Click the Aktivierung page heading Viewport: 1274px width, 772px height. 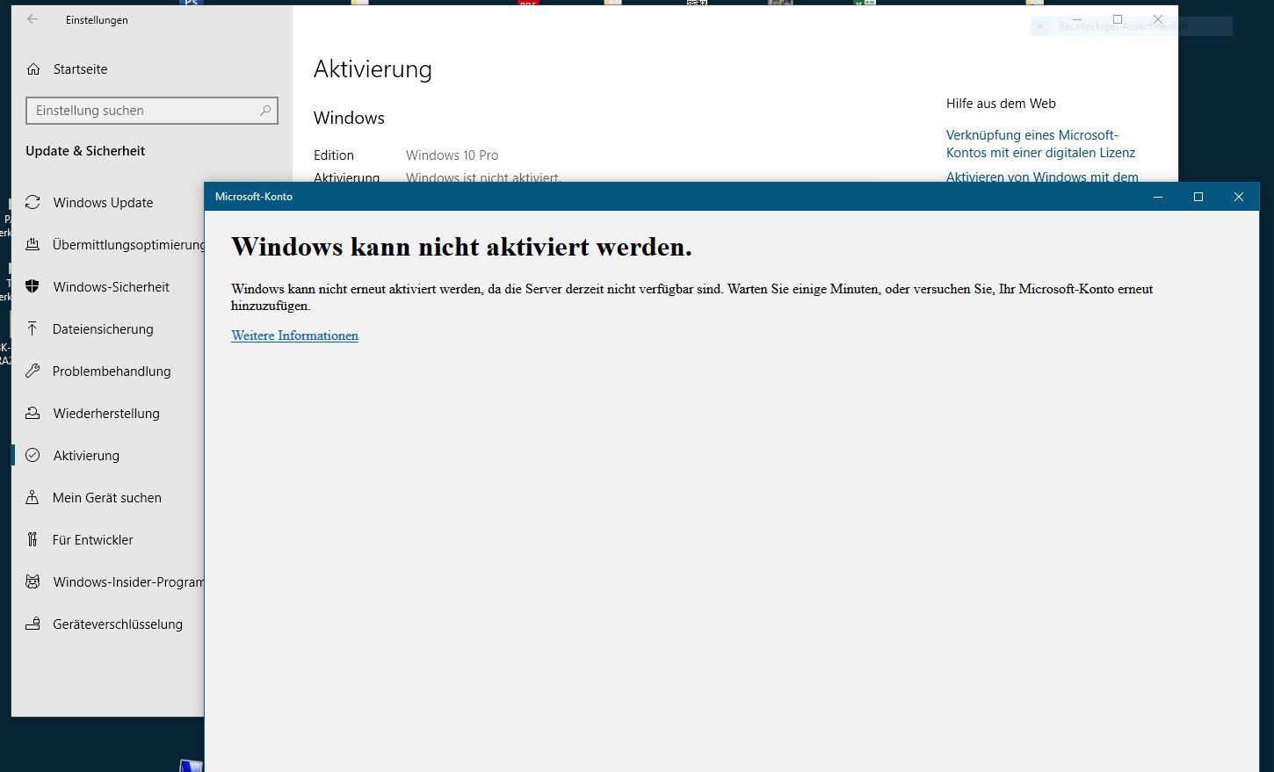pyautogui.click(x=373, y=69)
